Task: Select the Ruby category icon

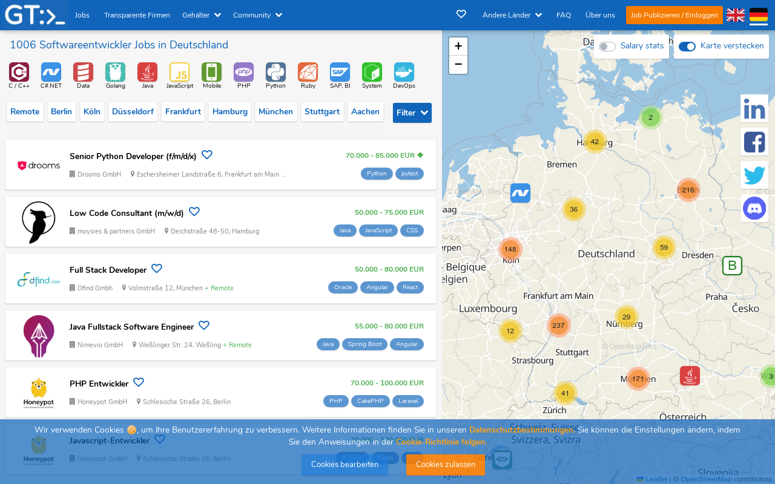Action: (308, 72)
